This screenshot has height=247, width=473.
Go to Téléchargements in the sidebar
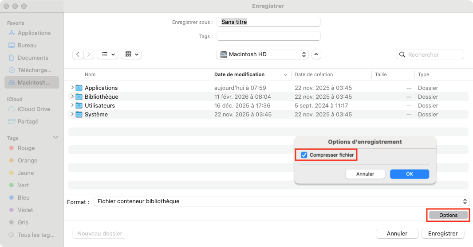(x=30, y=70)
